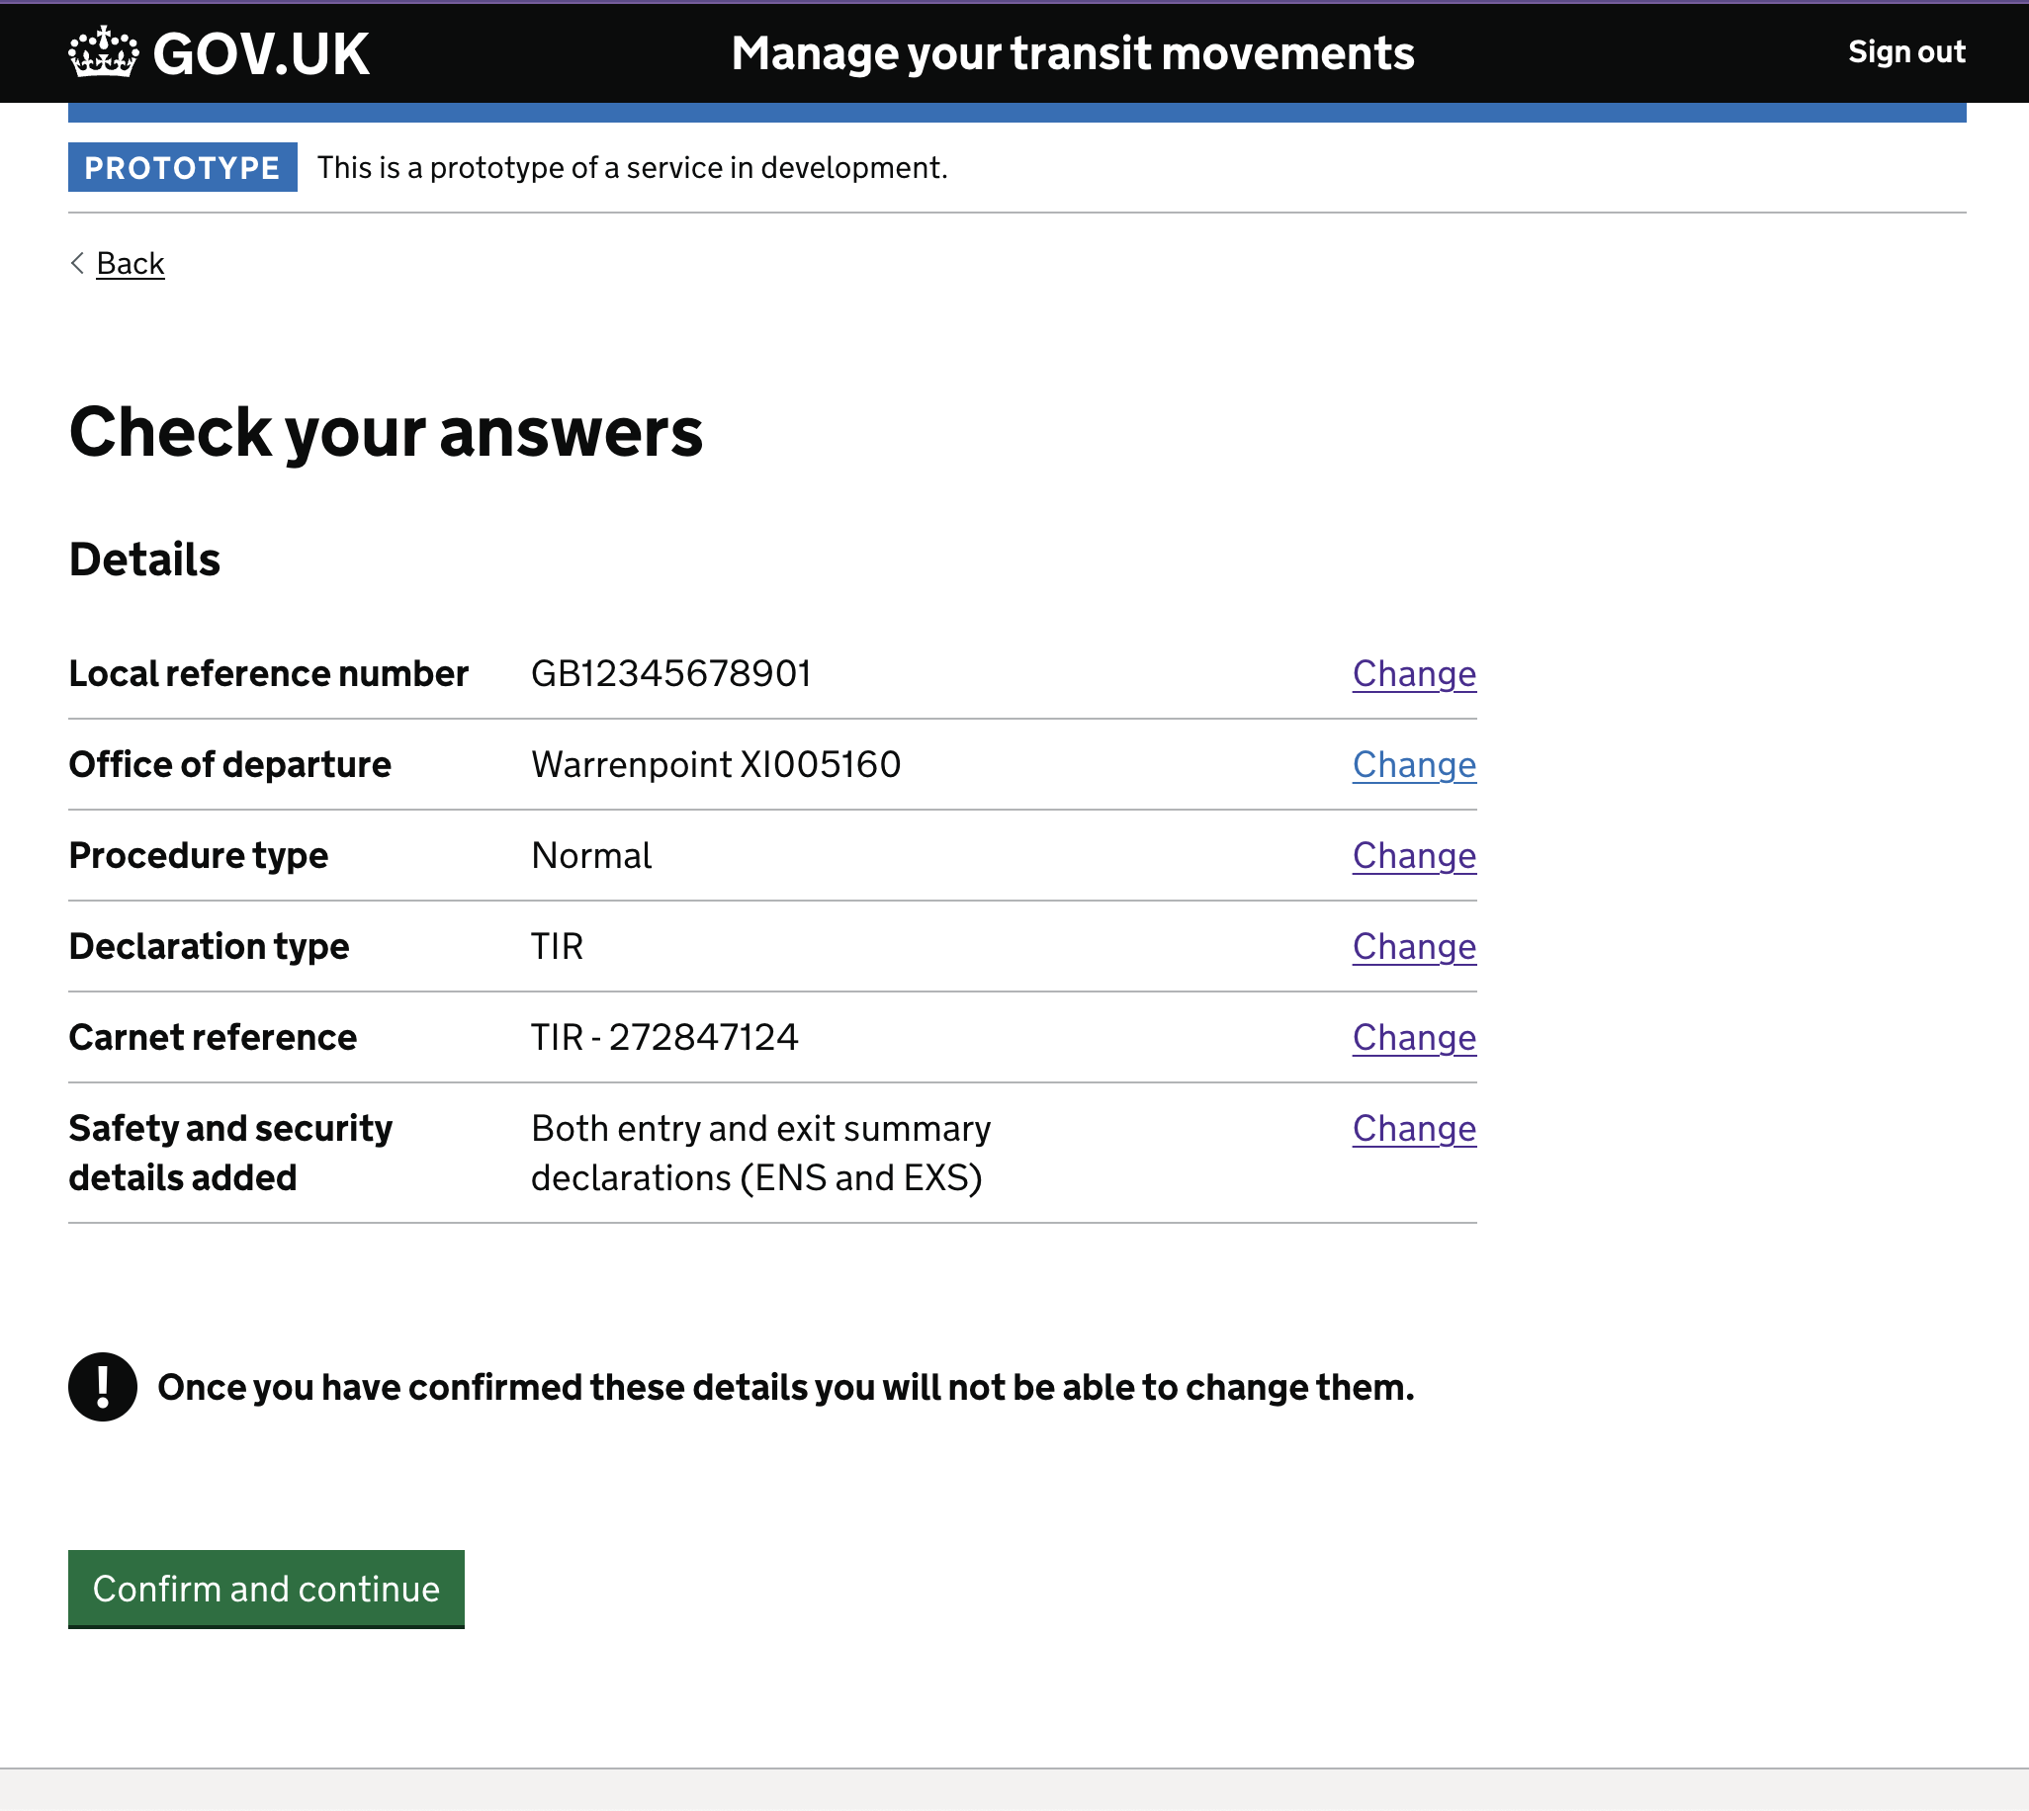
Task: Select the GB12345678901 reference value
Action: (670, 673)
